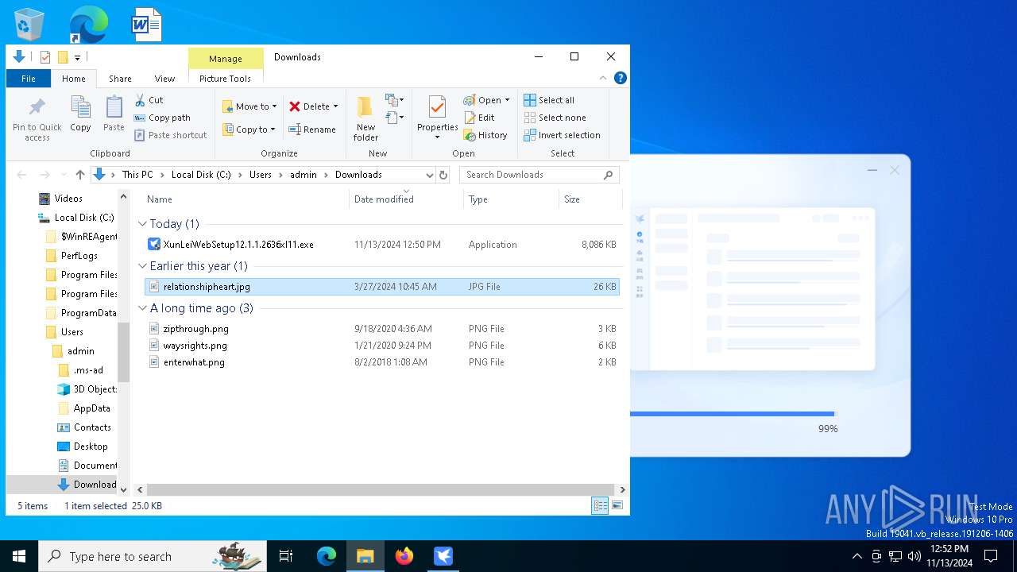Select zipthrough.png file
Image resolution: width=1017 pixels, height=572 pixels.
point(196,329)
